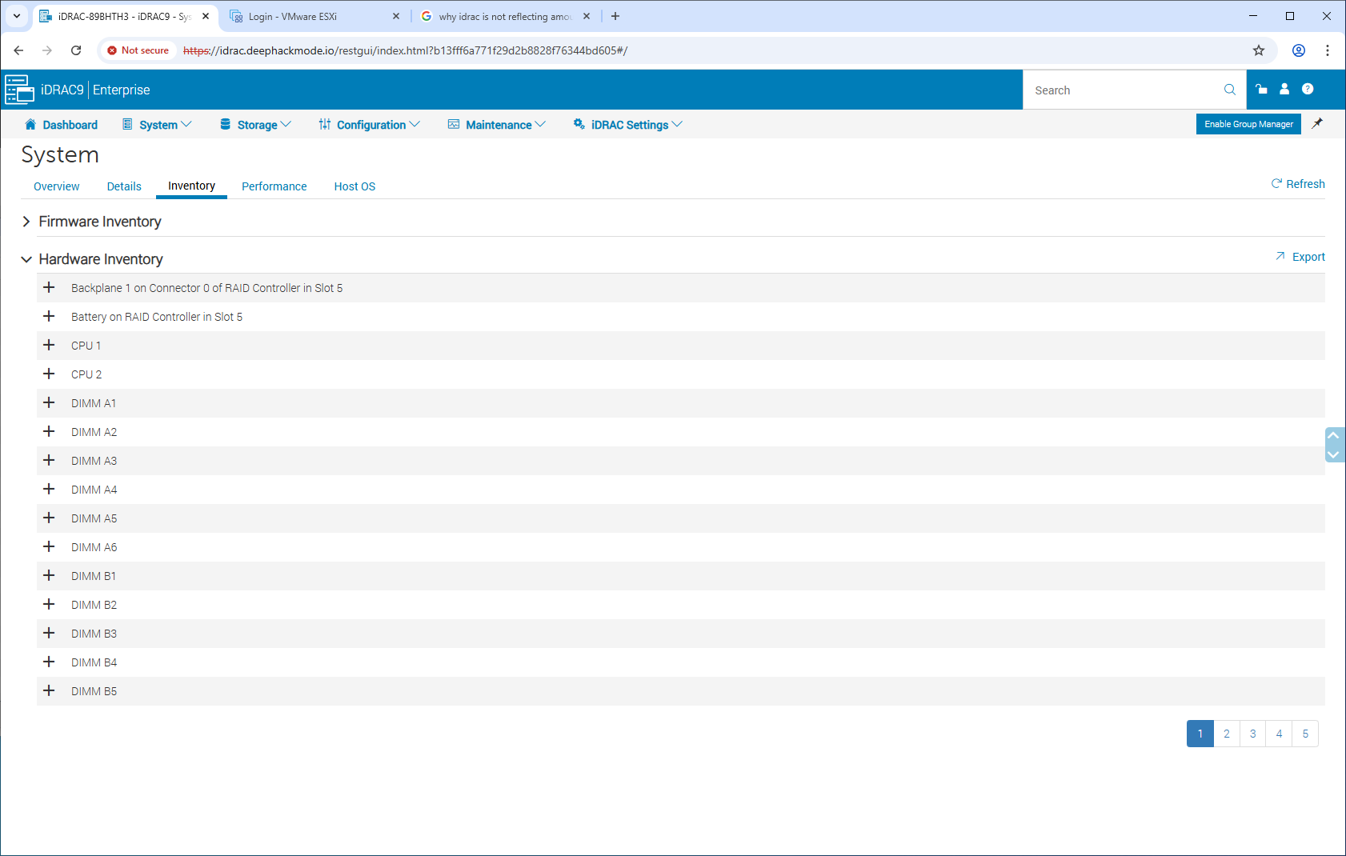Open the Chrome profile icon
The image size is (1346, 856).
pyautogui.click(x=1299, y=50)
